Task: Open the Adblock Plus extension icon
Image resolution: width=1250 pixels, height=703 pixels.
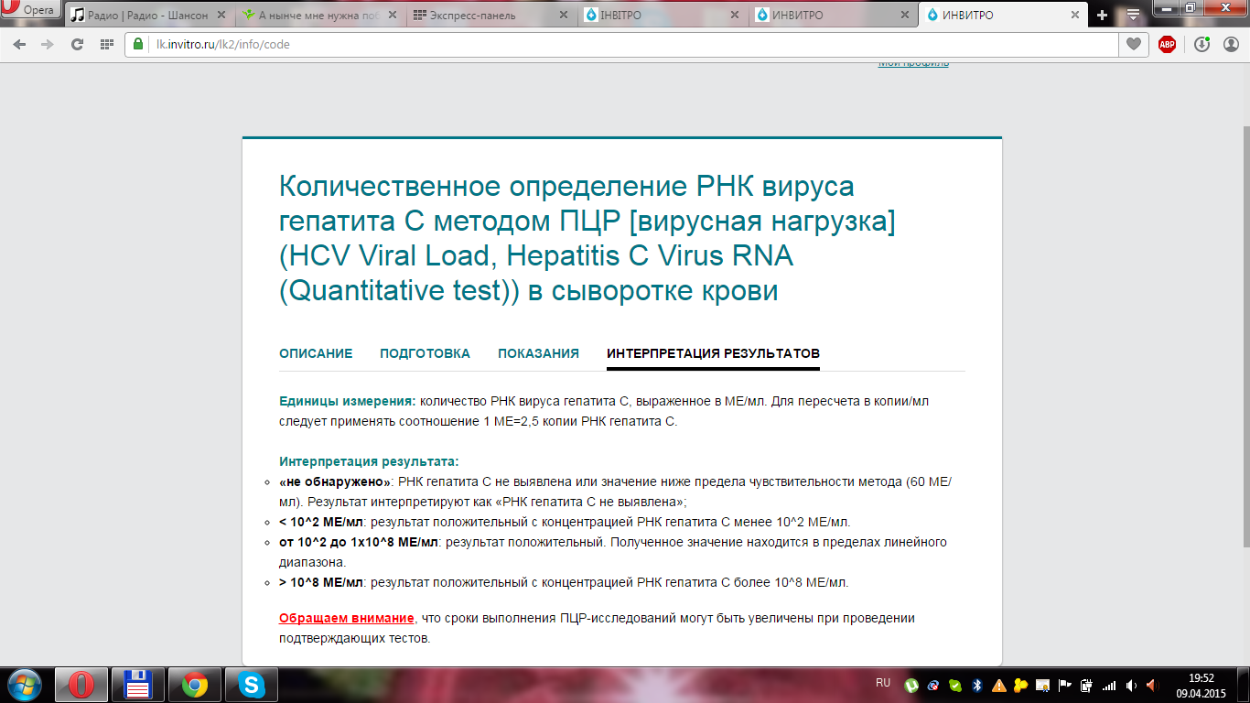Action: (1167, 44)
